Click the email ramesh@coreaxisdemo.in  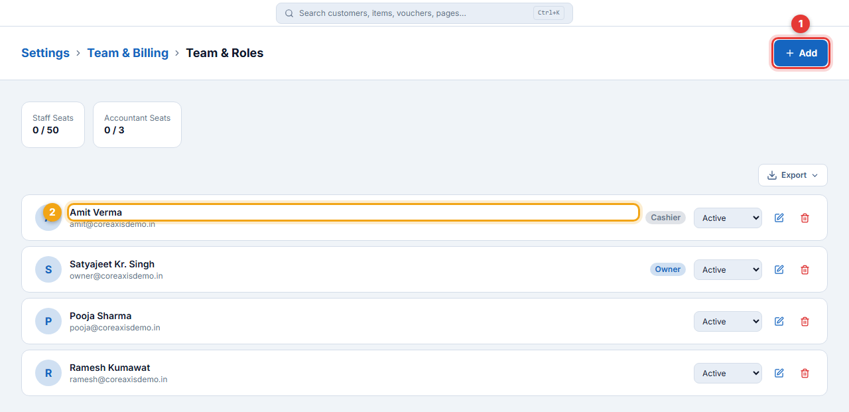point(119,379)
